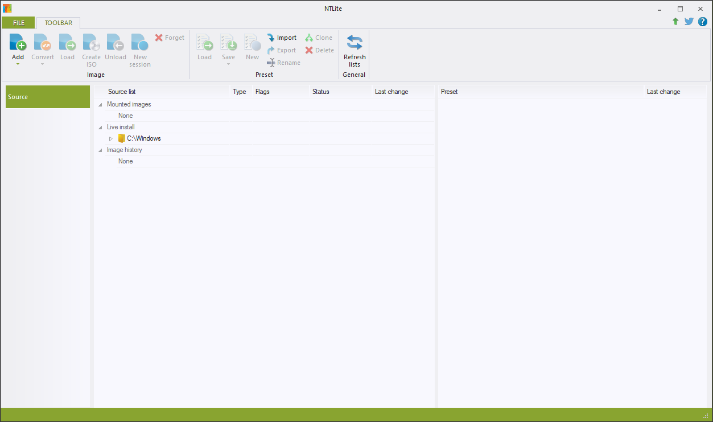This screenshot has width=713, height=422.
Task: Collapse the Mounted images group
Action: tap(101, 105)
